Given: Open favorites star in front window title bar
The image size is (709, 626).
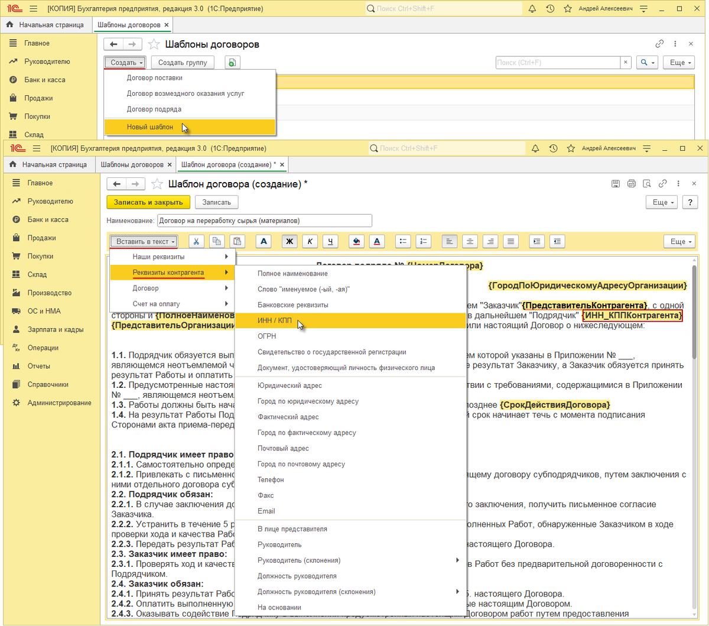Looking at the screenshot, I should click(x=571, y=148).
